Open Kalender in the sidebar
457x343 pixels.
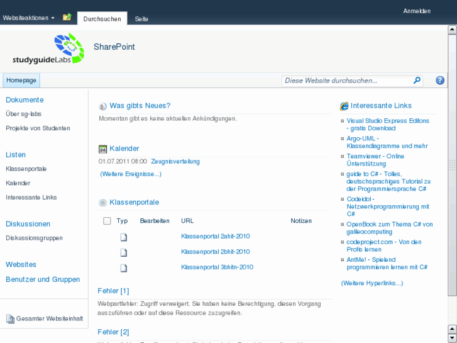18,183
